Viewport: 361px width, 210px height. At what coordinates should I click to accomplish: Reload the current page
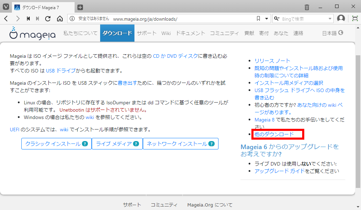pos(48,19)
